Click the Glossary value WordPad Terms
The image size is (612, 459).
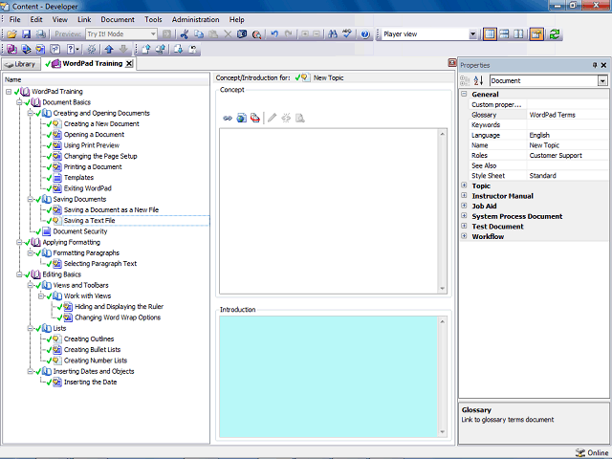tap(552, 115)
